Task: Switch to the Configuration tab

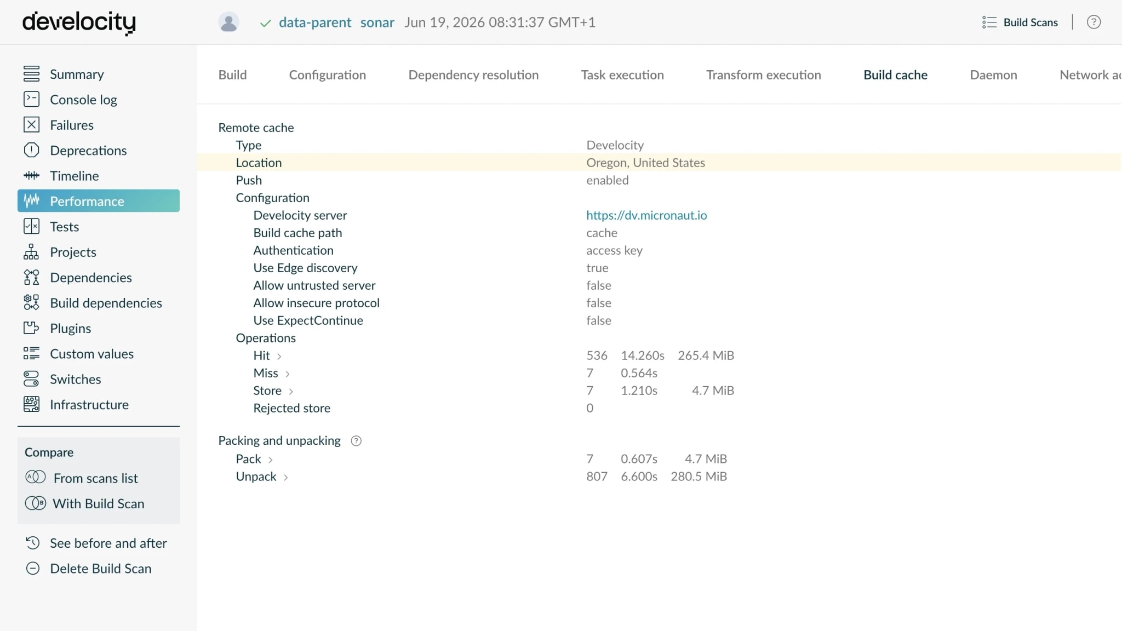Action: [x=327, y=74]
